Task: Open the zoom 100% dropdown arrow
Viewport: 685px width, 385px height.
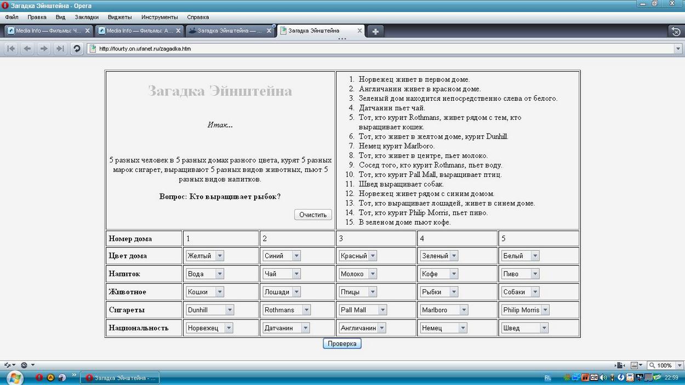Action: click(679, 365)
